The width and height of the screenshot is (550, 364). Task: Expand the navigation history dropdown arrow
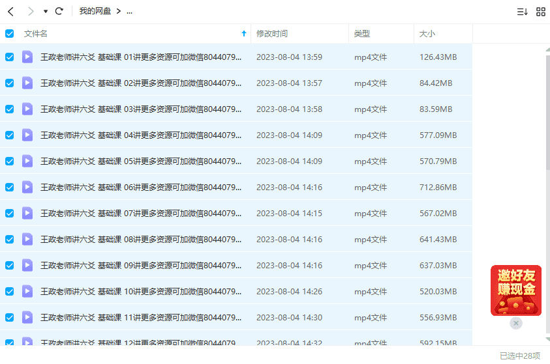click(x=45, y=12)
